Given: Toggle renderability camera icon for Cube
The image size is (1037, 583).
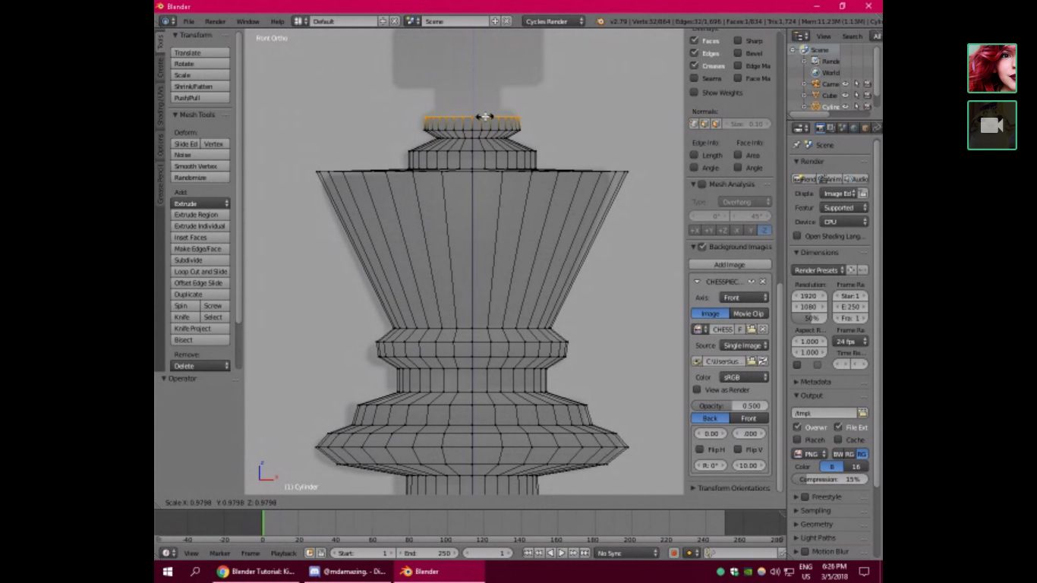Looking at the screenshot, I should click(x=867, y=96).
